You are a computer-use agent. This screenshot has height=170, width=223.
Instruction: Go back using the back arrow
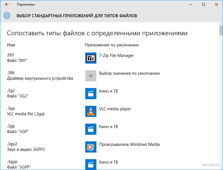pyautogui.click(x=7, y=4)
